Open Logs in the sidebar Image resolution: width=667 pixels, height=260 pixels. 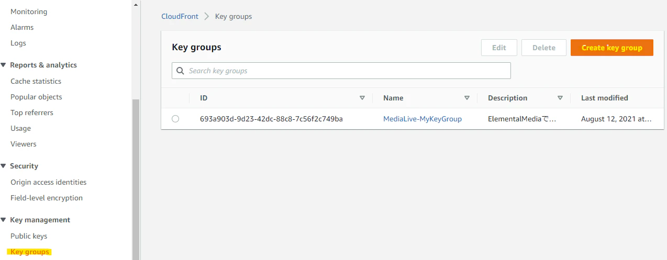pos(18,43)
